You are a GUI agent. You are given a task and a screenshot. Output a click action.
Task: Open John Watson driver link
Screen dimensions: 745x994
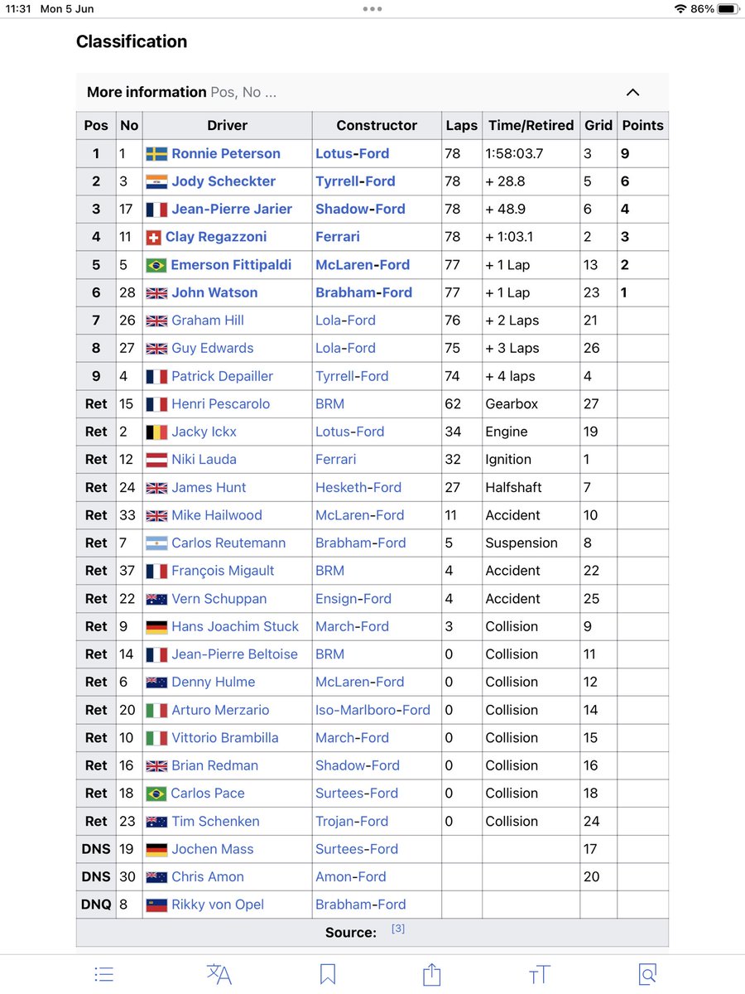(214, 292)
